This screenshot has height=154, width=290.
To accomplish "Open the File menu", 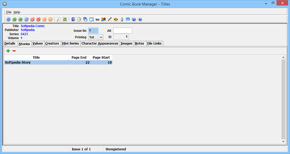I will tap(9, 12).
